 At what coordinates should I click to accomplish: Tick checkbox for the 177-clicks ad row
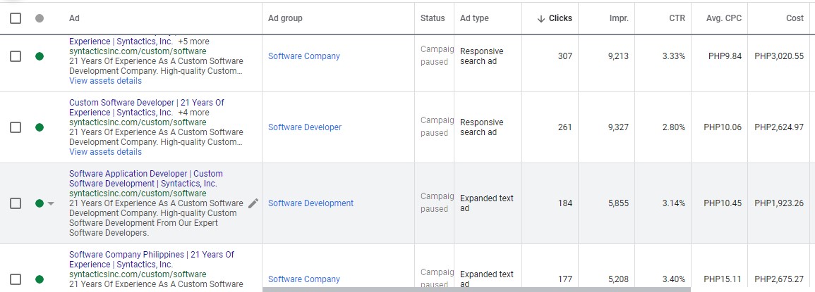pos(16,279)
